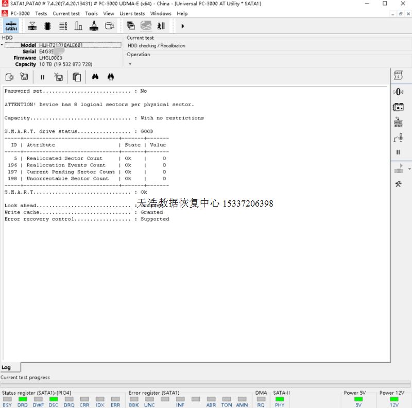Click the toolbar overflow arrow button

[x=182, y=26]
